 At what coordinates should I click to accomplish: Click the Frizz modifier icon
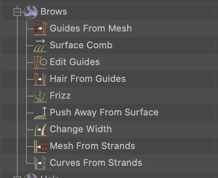[40, 96]
